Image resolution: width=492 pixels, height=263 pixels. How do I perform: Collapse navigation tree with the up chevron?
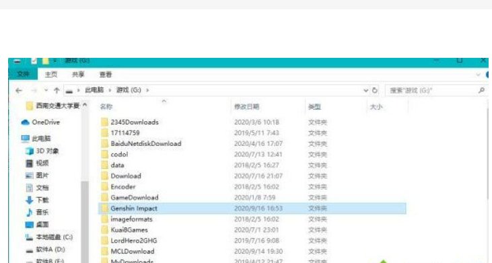pyautogui.click(x=85, y=105)
